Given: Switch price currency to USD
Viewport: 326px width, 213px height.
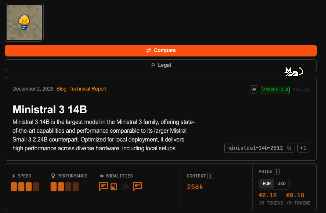Looking at the screenshot, I should 281,184.
